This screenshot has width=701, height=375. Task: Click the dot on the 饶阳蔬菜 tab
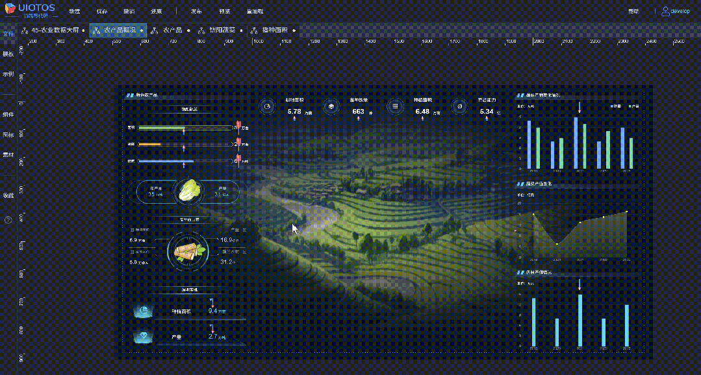tap(242, 30)
